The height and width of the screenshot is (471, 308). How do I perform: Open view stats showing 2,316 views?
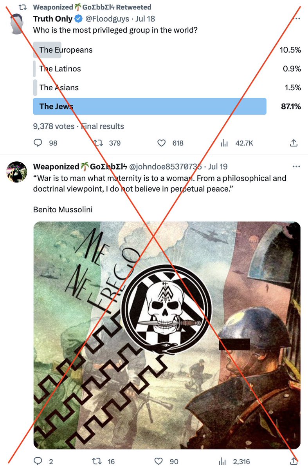click(224, 462)
